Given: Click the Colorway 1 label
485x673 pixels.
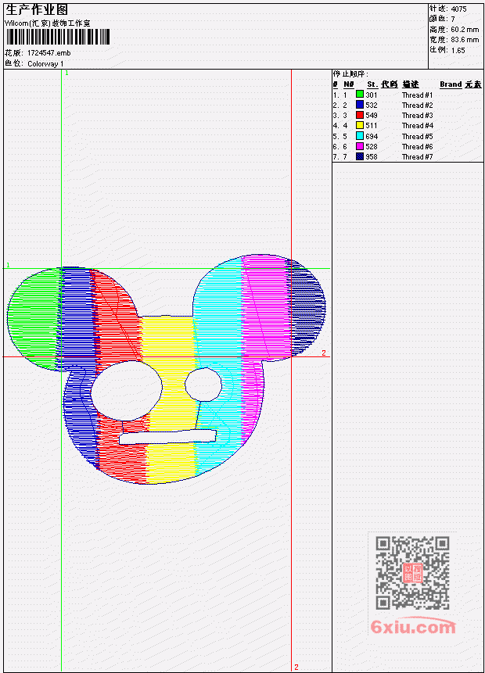Looking at the screenshot, I should (45, 63).
